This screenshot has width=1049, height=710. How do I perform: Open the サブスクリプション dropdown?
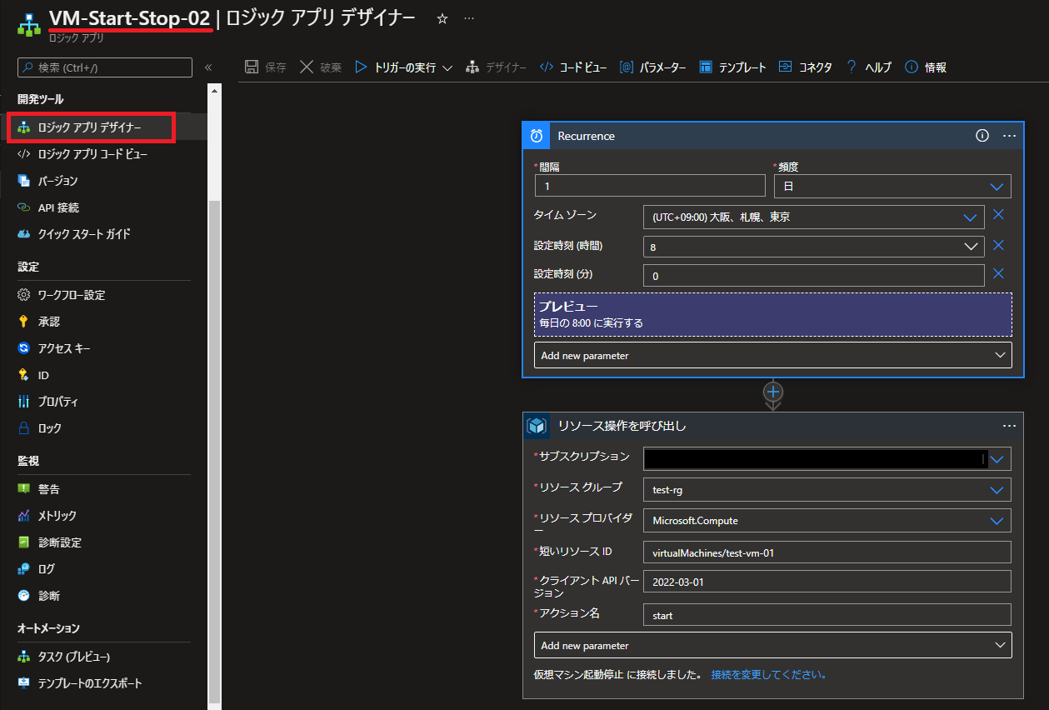click(x=827, y=458)
